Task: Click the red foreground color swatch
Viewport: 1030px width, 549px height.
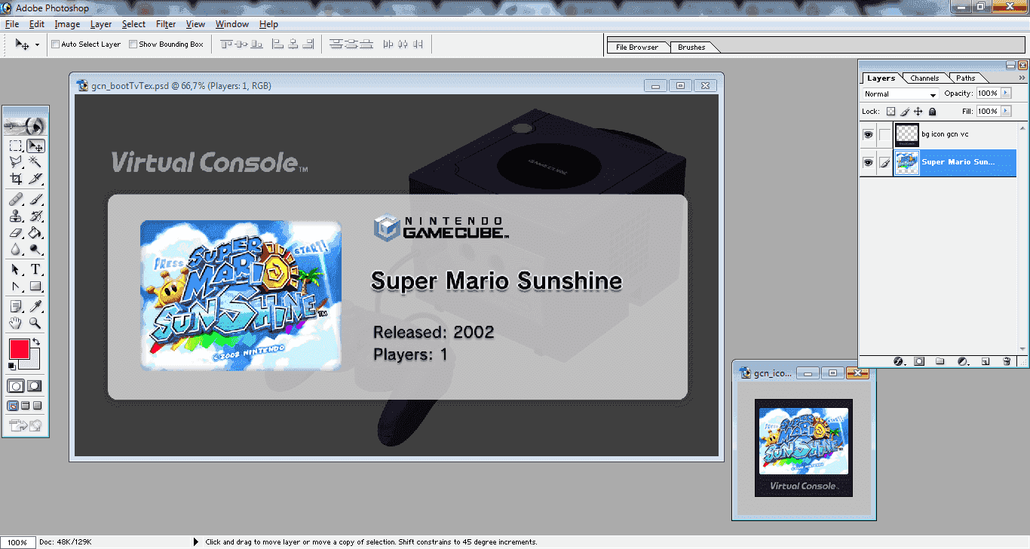Action: click(19, 349)
